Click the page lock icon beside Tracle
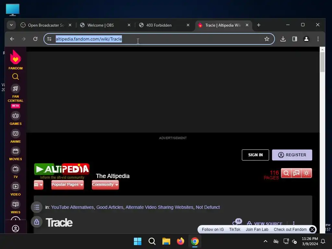332x249 pixels. pyautogui.click(x=37, y=222)
